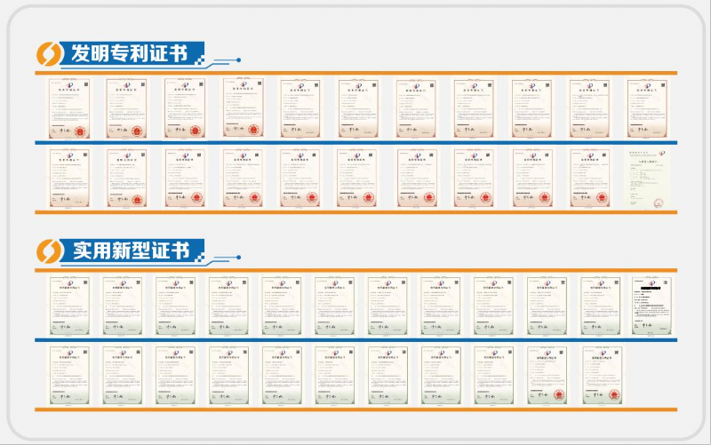Open first certificate in bottom utility model row
Image resolution: width=711 pixels, height=445 pixels.
point(68,374)
